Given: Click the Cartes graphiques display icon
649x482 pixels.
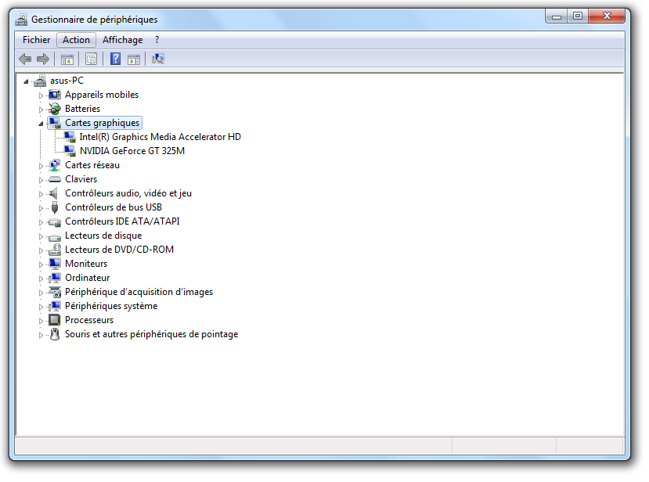Looking at the screenshot, I should click(x=54, y=123).
